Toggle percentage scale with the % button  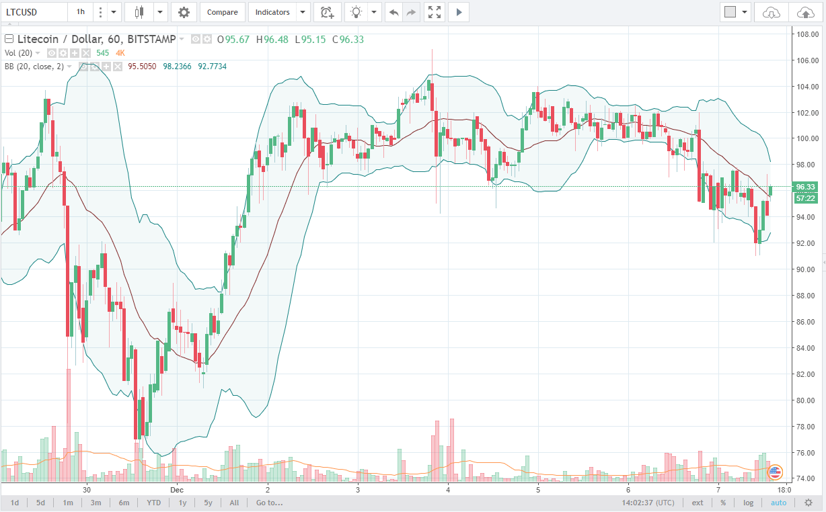tap(723, 503)
